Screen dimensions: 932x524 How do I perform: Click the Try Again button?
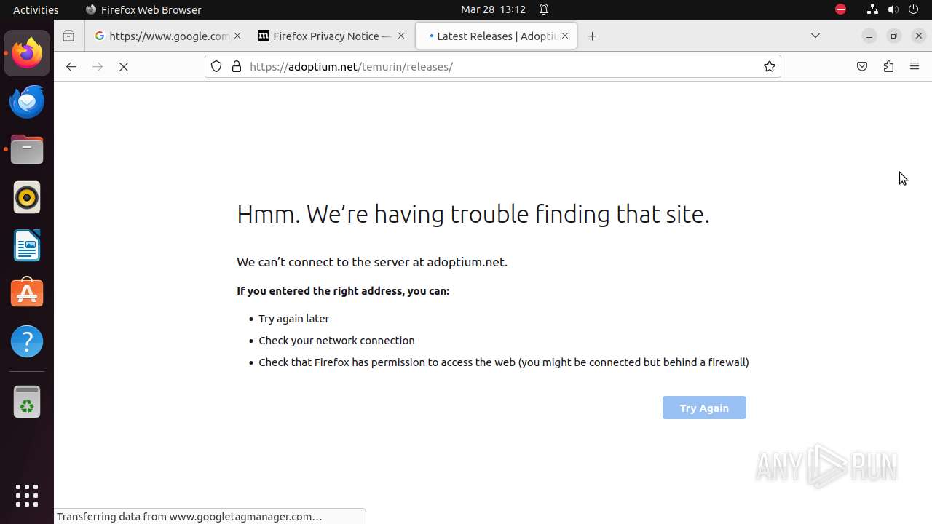704,408
